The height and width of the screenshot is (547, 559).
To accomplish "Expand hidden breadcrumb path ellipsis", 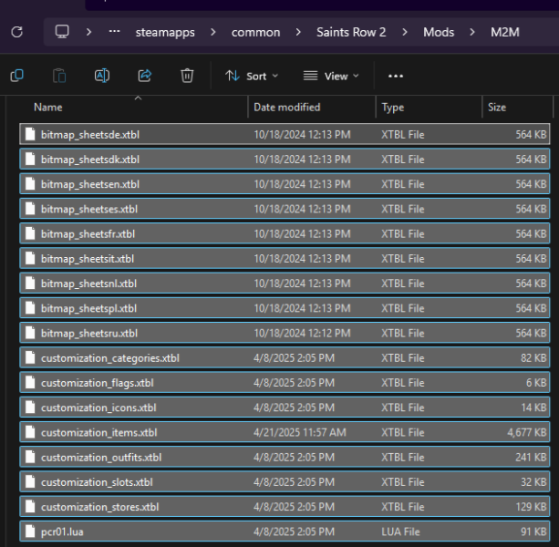I will (114, 32).
